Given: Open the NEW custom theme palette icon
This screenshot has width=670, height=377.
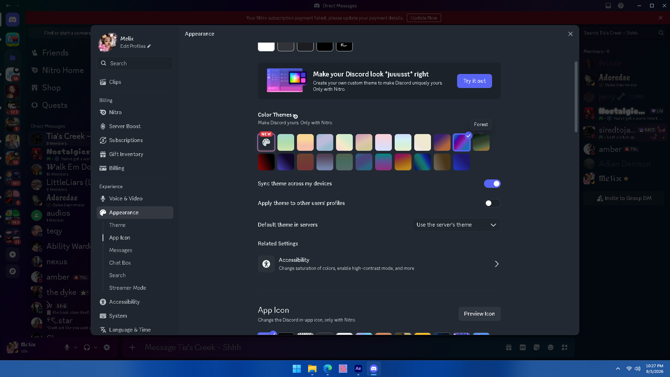Looking at the screenshot, I should pyautogui.click(x=266, y=142).
